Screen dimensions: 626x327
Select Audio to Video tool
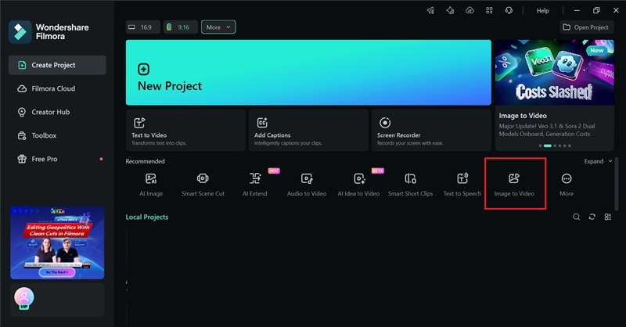307,185
